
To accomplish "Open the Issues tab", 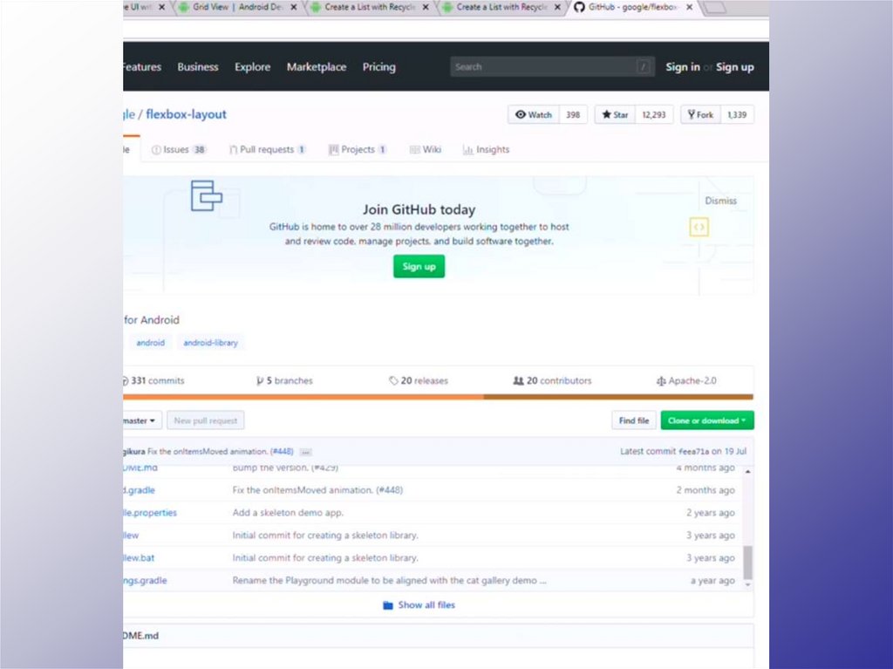I will [x=178, y=149].
